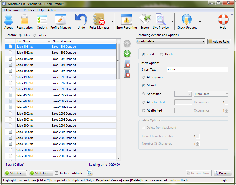
Task: Expand the Rules Manager dropdown arrow
Action: click(112, 22)
